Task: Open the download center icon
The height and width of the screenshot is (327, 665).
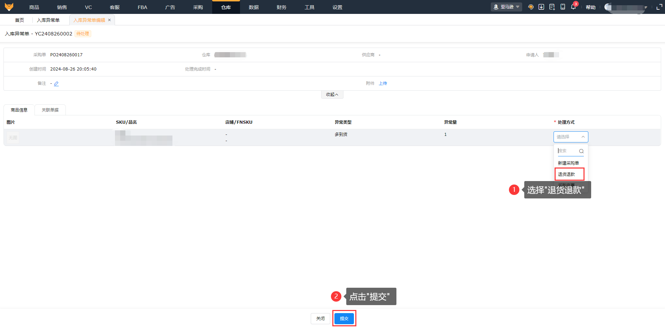Action: [x=541, y=7]
